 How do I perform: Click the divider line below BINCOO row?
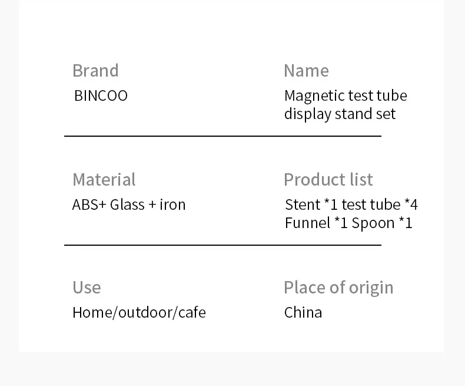(222, 136)
